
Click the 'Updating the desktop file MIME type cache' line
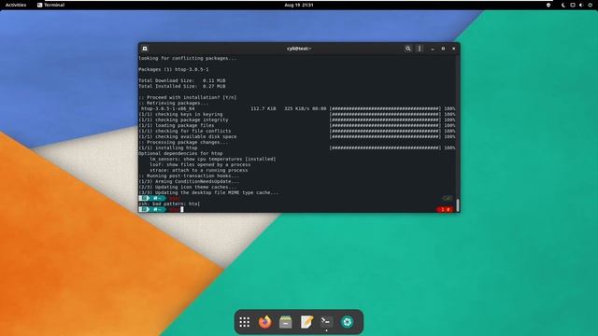pos(208,192)
